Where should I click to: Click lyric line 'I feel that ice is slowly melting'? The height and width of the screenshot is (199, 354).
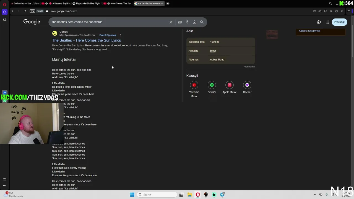pos(69,168)
